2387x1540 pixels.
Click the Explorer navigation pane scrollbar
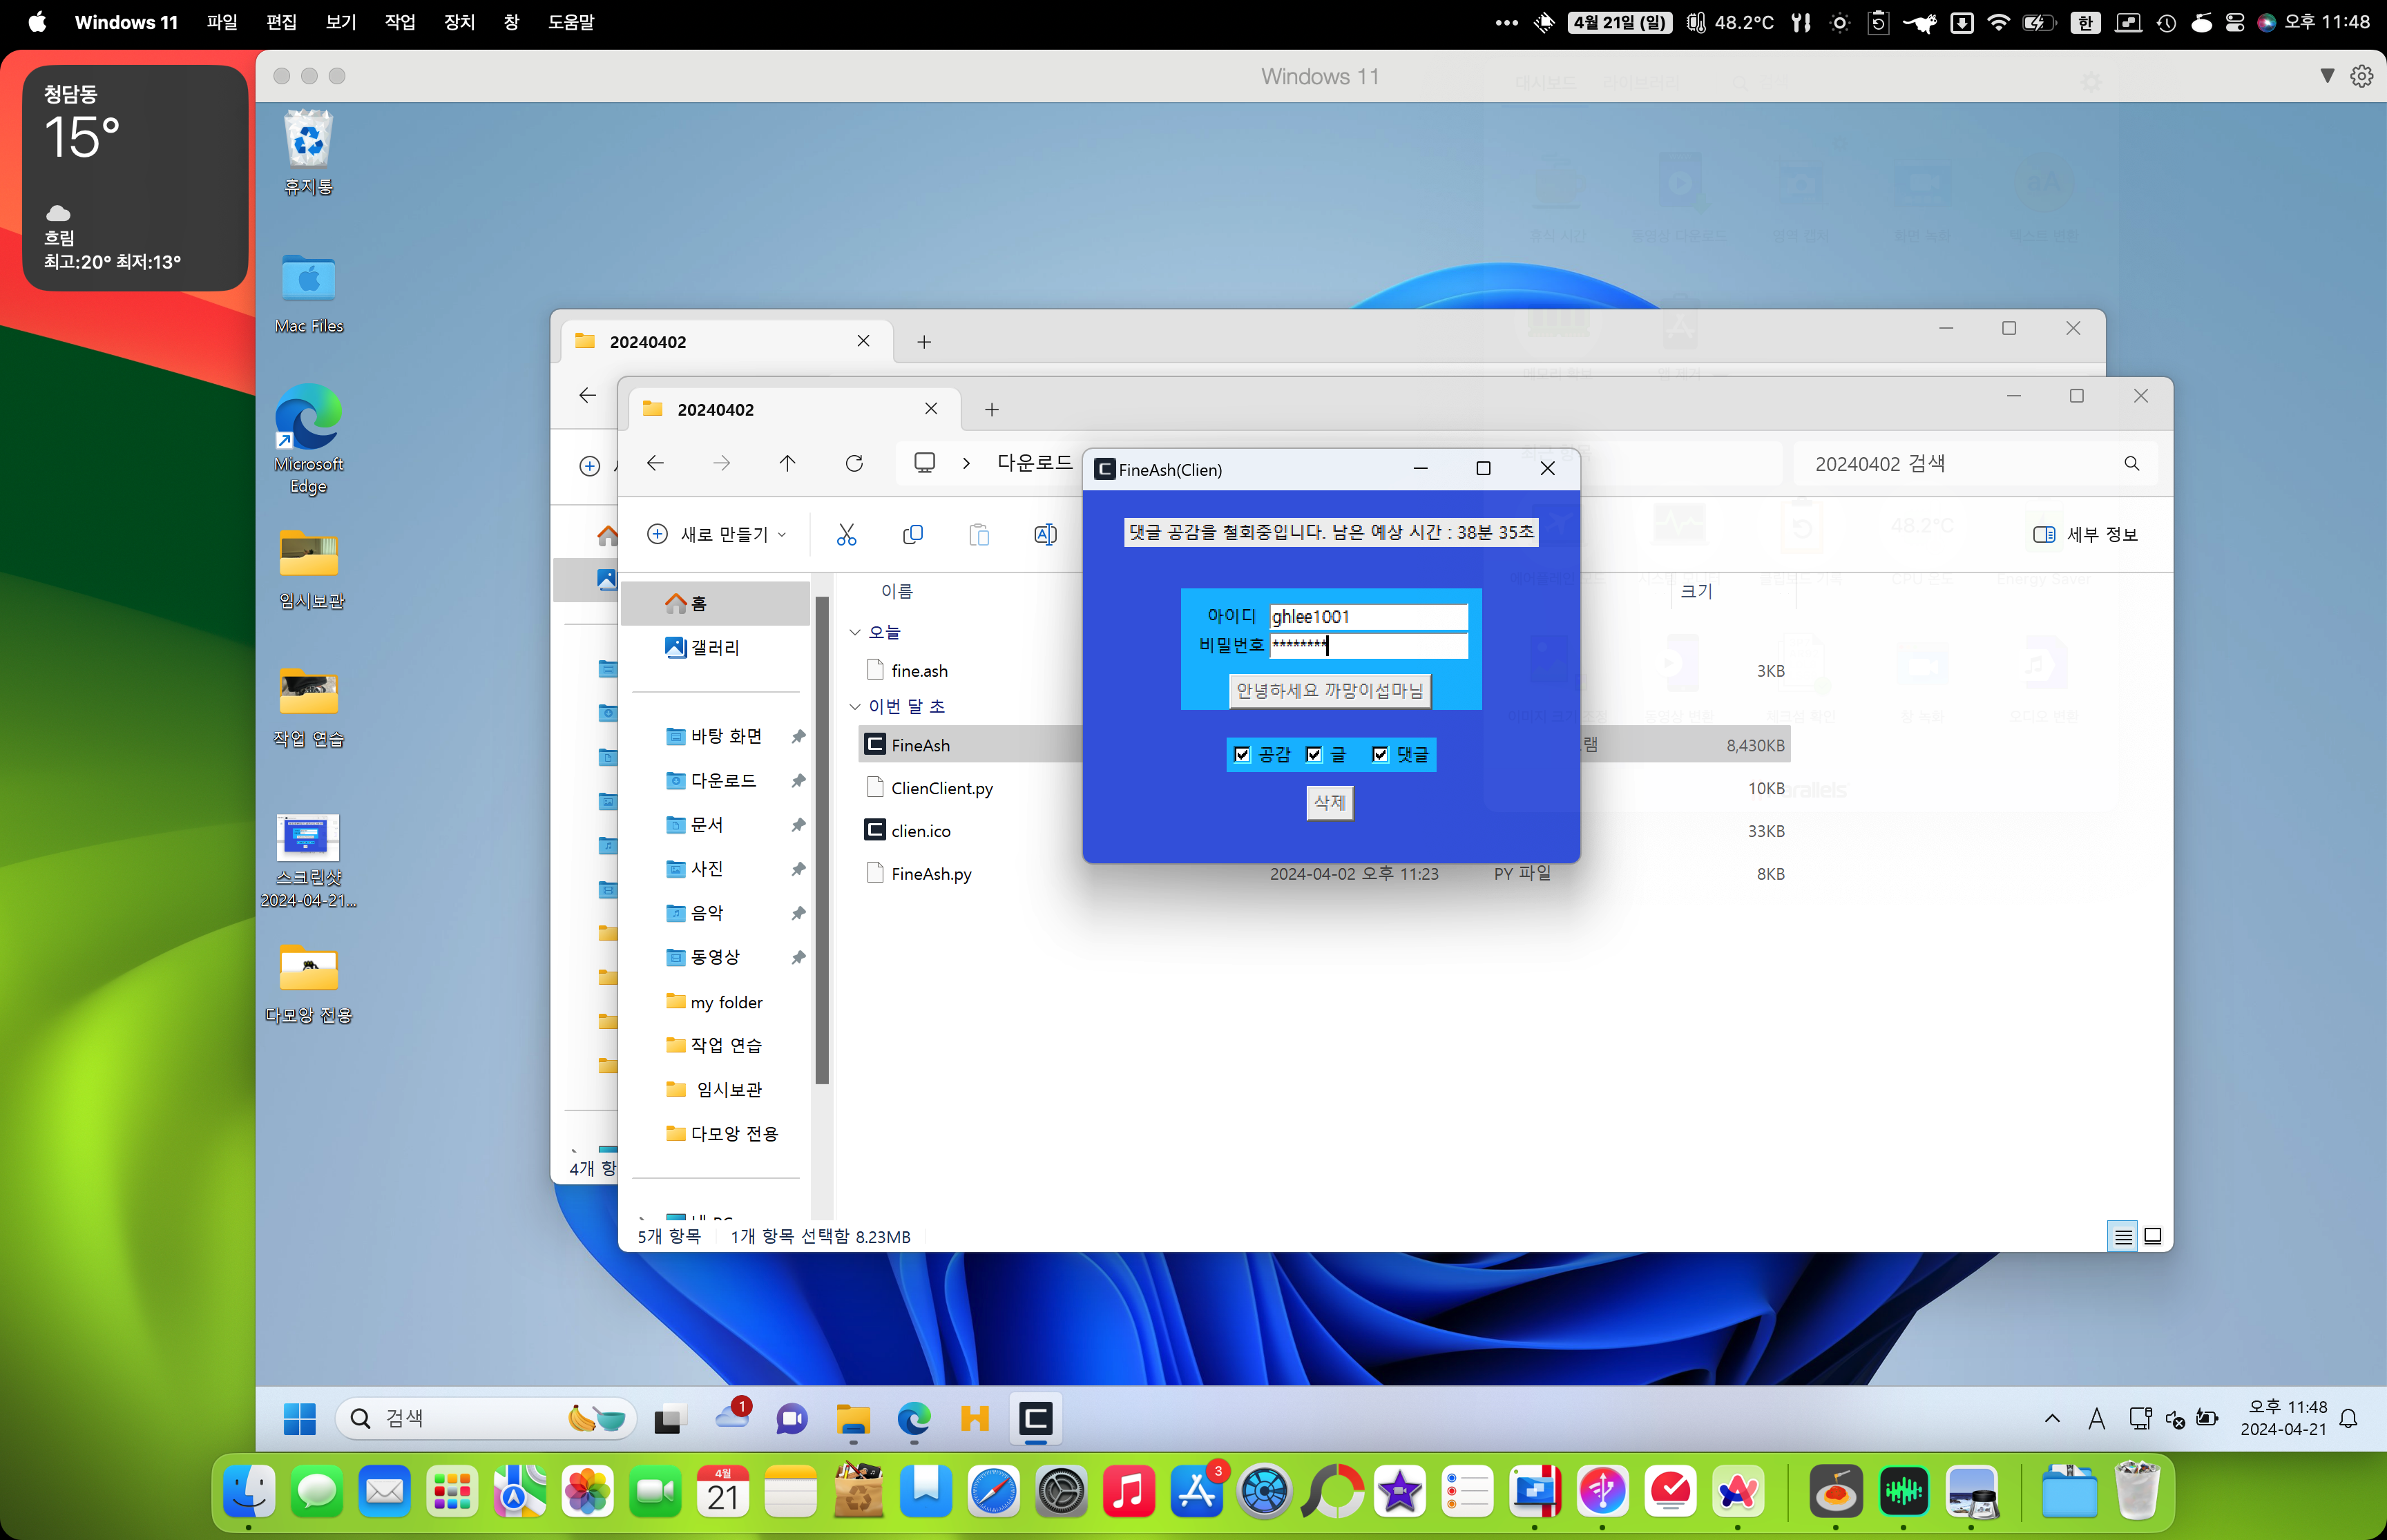pos(822,840)
